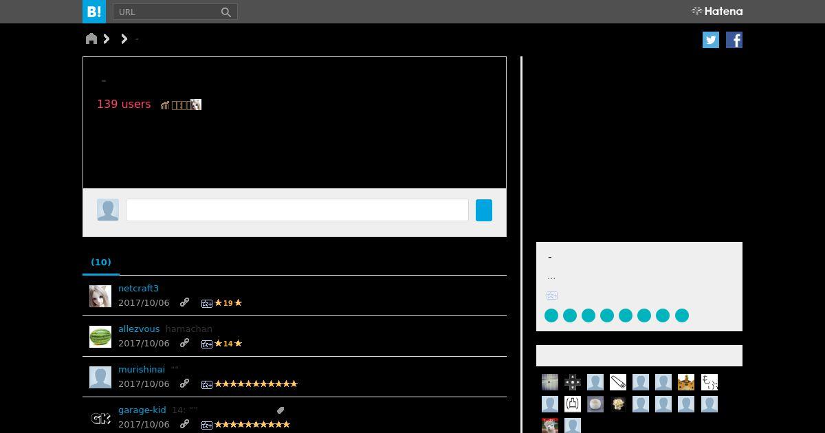825x433 pixels.
Task: Open the 139 users link
Action: (x=124, y=104)
